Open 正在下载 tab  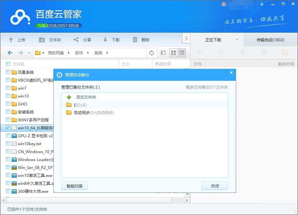point(213,40)
